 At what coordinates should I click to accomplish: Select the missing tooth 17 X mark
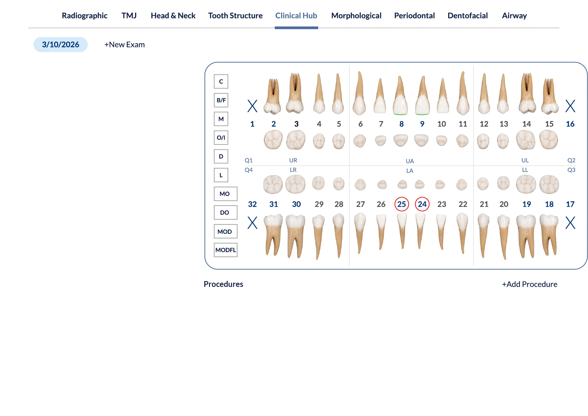[570, 222]
